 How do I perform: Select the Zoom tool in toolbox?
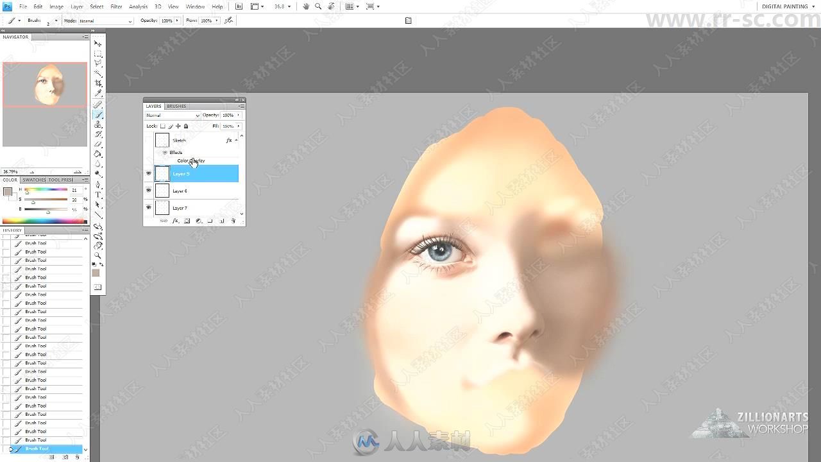(98, 254)
